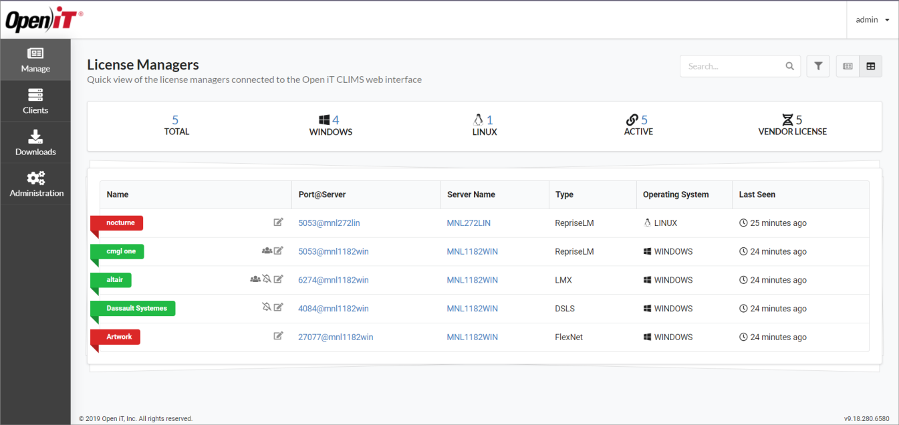Click users group icon for altair
This screenshot has height=425, width=899.
(255, 279)
